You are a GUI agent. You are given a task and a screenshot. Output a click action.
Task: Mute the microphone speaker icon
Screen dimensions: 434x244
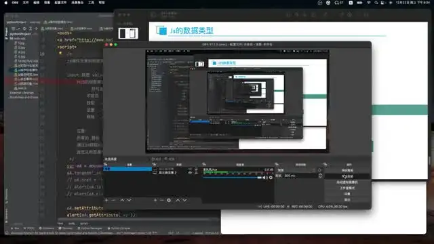click(264, 178)
